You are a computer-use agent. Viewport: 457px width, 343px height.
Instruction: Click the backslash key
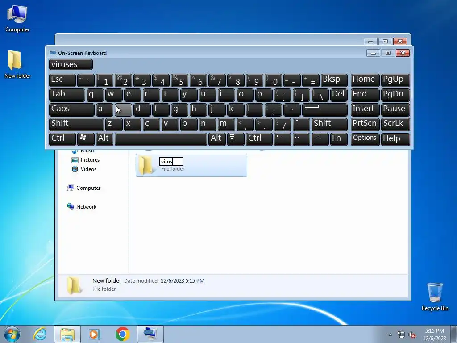click(320, 95)
